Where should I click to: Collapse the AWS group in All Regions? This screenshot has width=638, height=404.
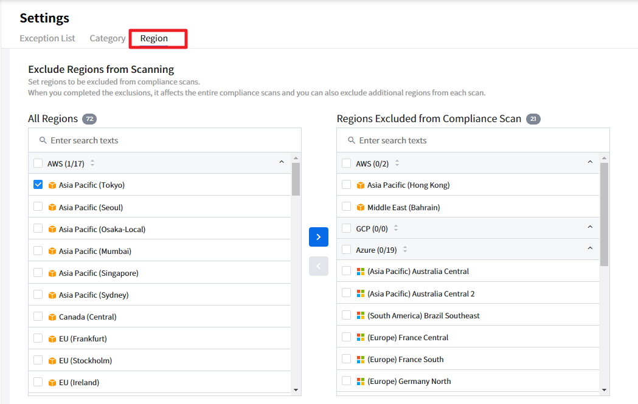(281, 162)
